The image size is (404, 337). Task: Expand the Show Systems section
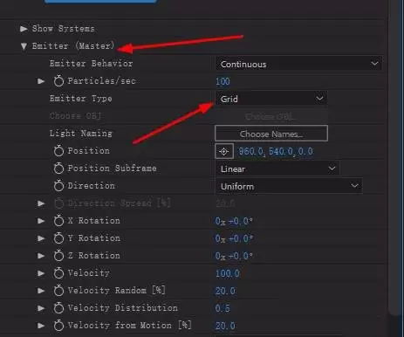coord(24,29)
